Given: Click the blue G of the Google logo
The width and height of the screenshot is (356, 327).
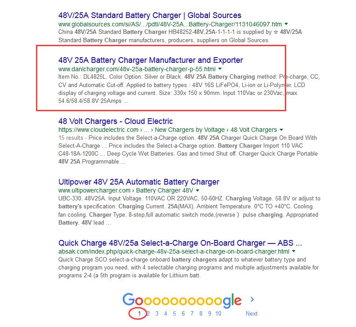Looking at the screenshot, I should point(129,299).
